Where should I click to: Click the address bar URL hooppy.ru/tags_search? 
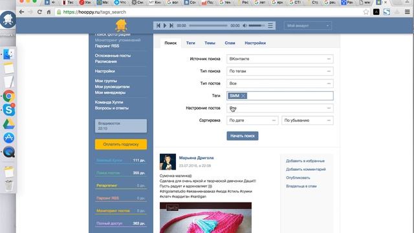pyautogui.click(x=94, y=12)
